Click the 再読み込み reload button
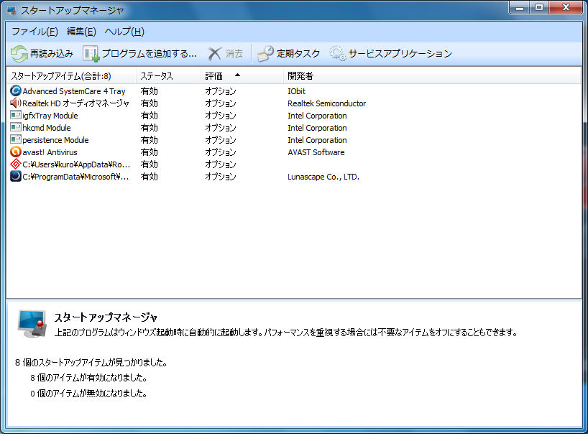The width and height of the screenshot is (588, 441). pos(42,54)
